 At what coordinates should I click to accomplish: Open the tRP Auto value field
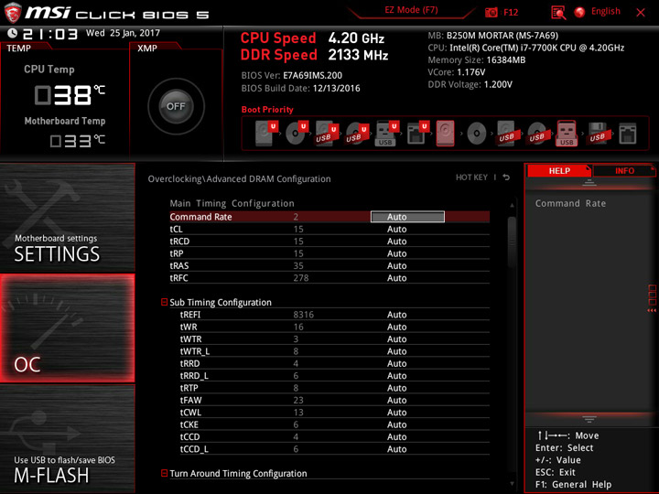[x=396, y=253]
